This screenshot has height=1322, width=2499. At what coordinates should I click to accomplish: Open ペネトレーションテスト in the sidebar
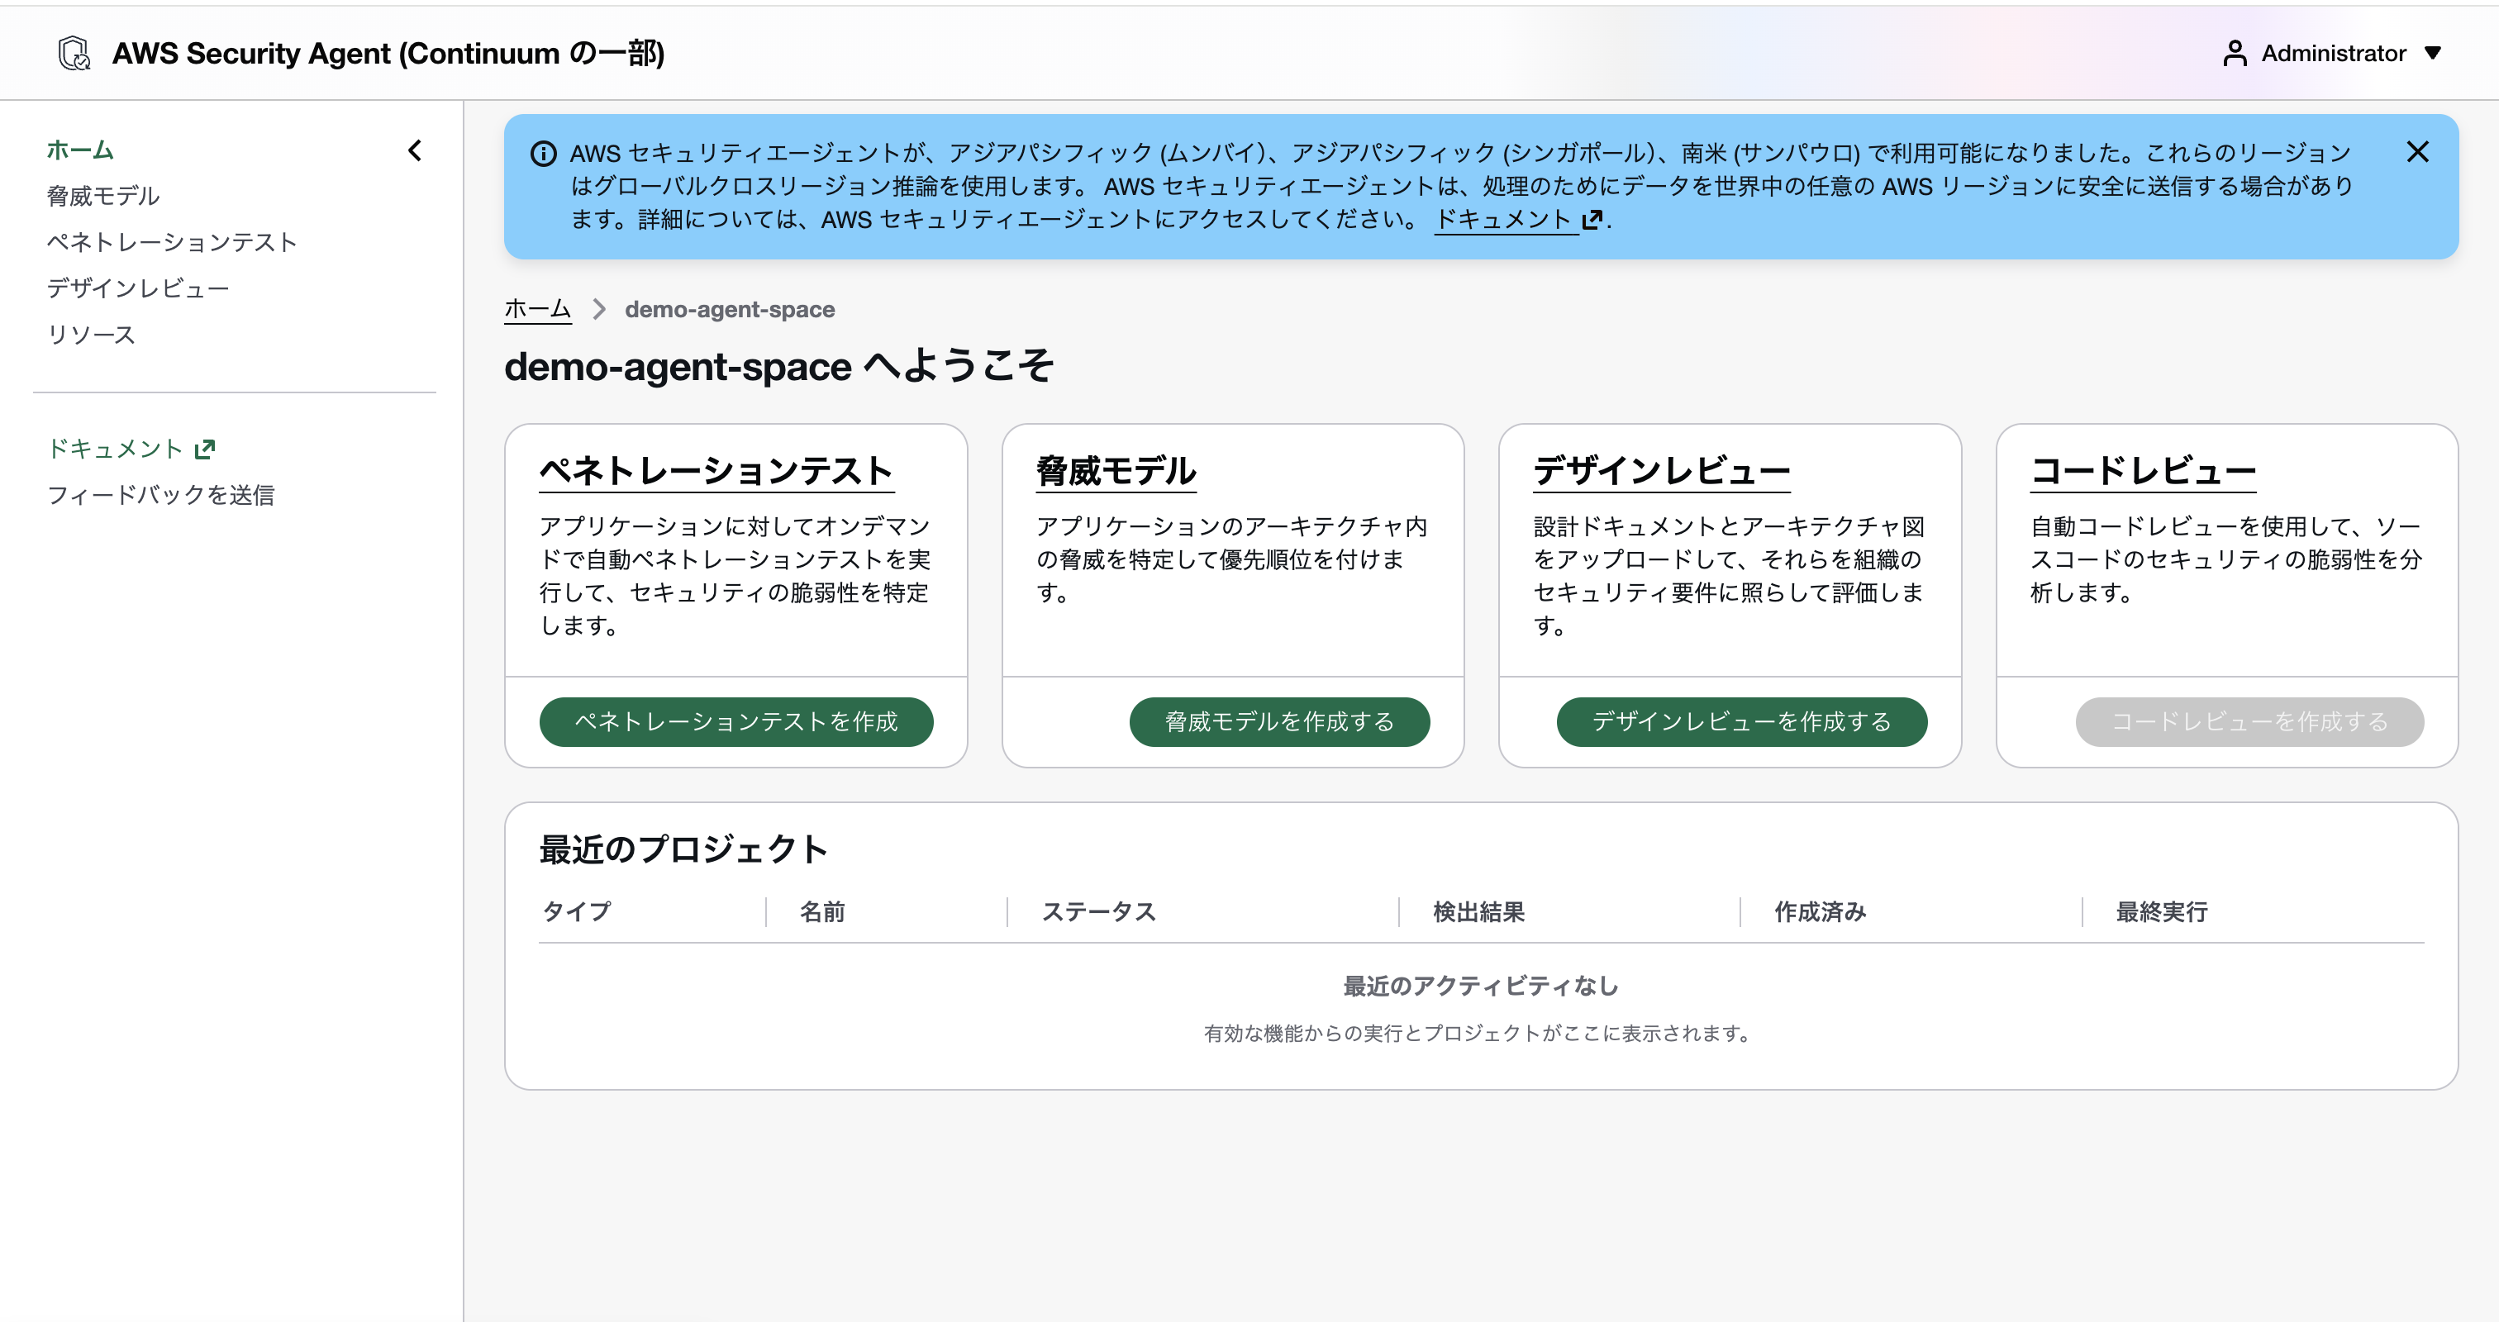(x=172, y=242)
